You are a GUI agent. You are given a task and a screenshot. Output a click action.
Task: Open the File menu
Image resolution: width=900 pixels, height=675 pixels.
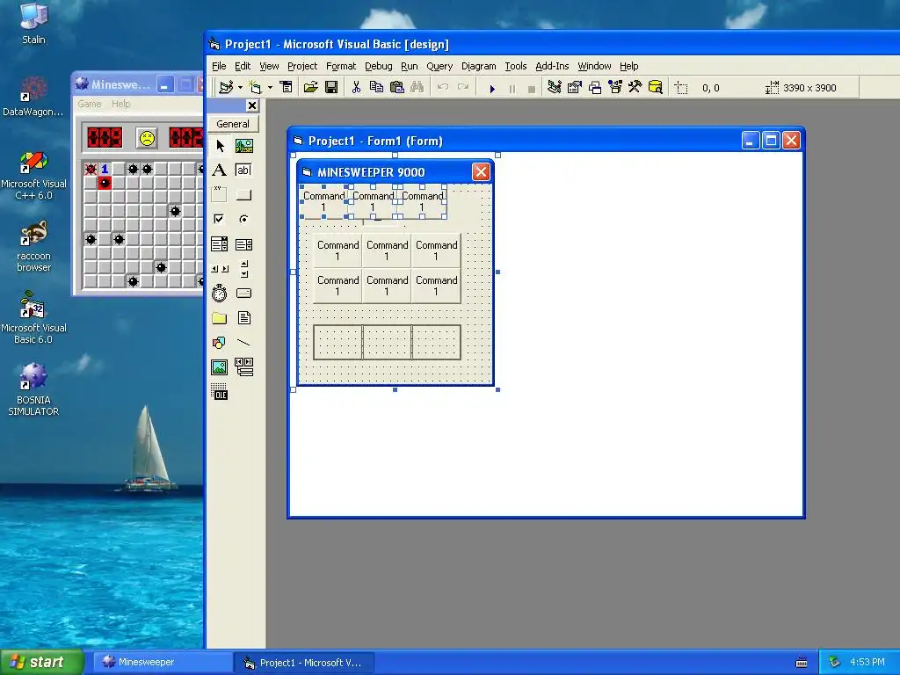219,66
